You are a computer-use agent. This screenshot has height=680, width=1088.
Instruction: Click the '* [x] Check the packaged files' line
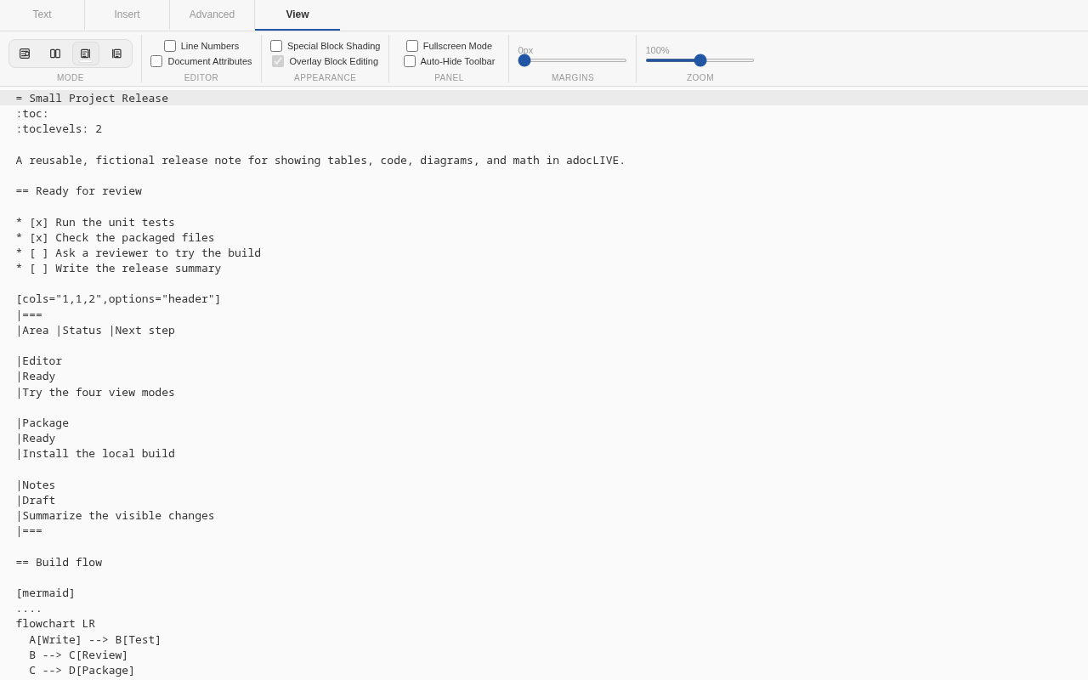(x=115, y=237)
